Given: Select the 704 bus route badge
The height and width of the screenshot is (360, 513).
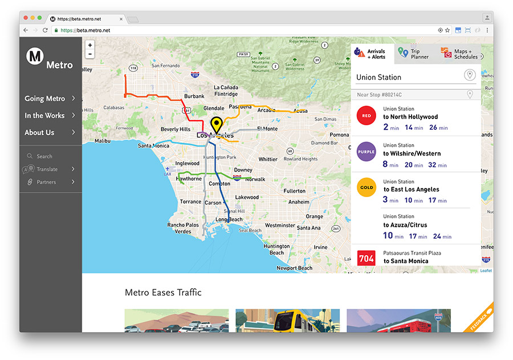Looking at the screenshot, I should click(x=366, y=258).
